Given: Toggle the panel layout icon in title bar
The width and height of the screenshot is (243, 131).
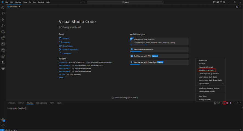Looking at the screenshot, I should pyautogui.click(x=217, y=2).
